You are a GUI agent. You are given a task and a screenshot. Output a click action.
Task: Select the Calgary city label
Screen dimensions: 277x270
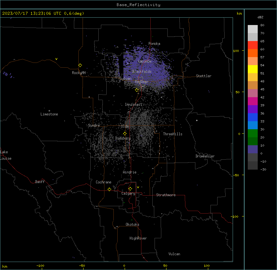pyautogui.click(x=128, y=193)
